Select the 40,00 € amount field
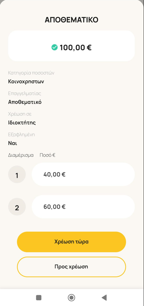 pos(83,174)
